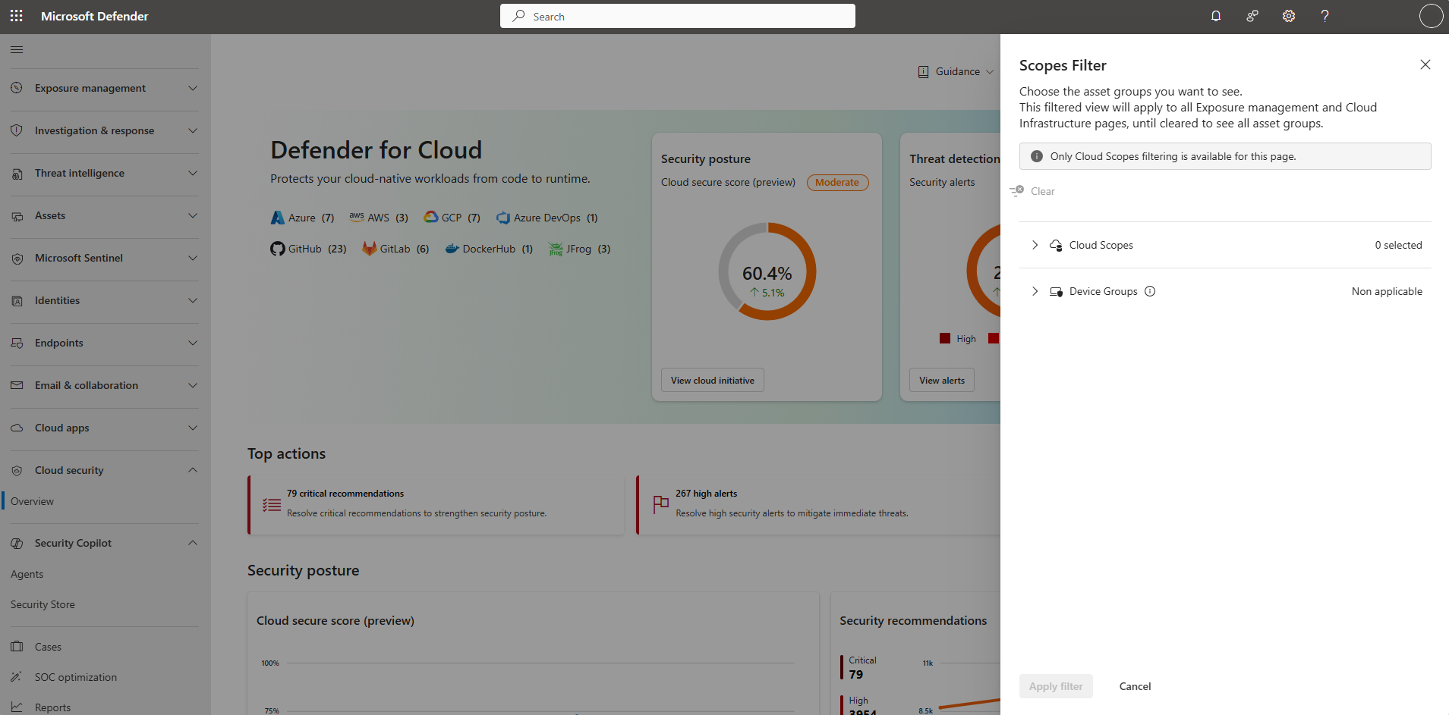
Task: Click the DockerHub (1) entry
Action: [x=490, y=249]
